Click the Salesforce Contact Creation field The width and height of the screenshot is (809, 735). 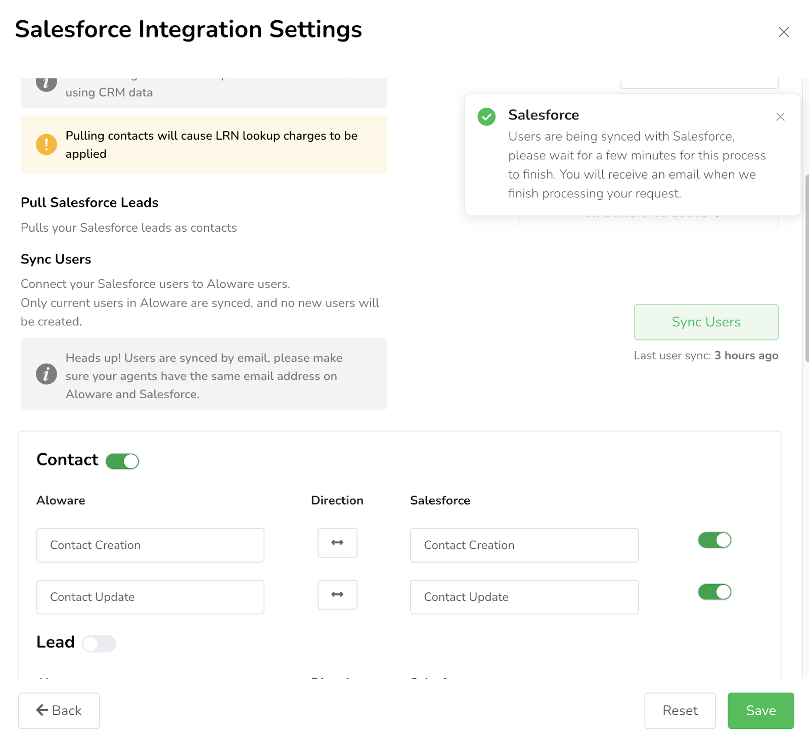coord(524,545)
